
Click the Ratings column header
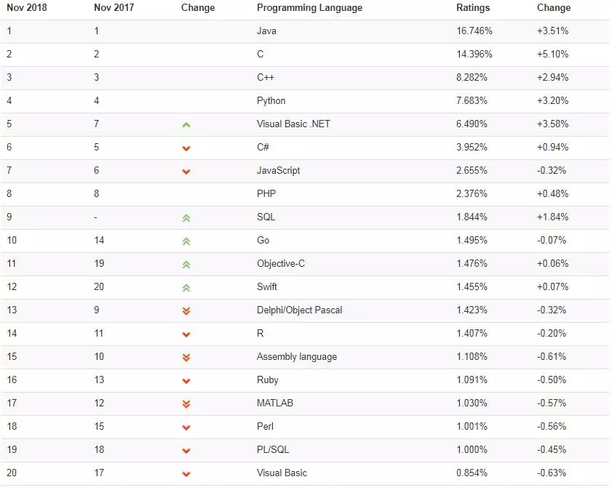473,8
